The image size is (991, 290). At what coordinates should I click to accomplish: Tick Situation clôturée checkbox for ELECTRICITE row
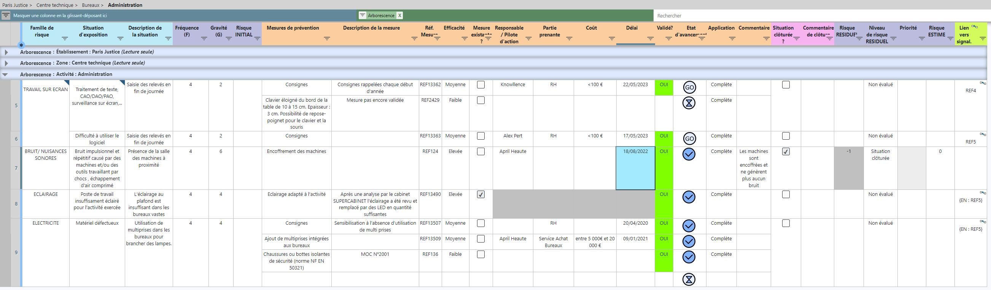click(786, 224)
